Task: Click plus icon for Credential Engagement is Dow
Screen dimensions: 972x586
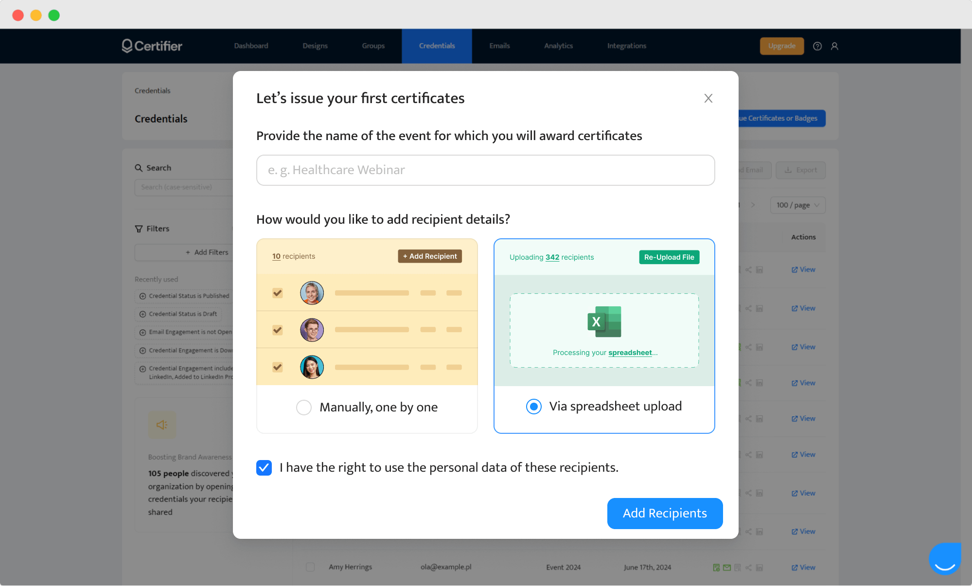Action: [142, 351]
